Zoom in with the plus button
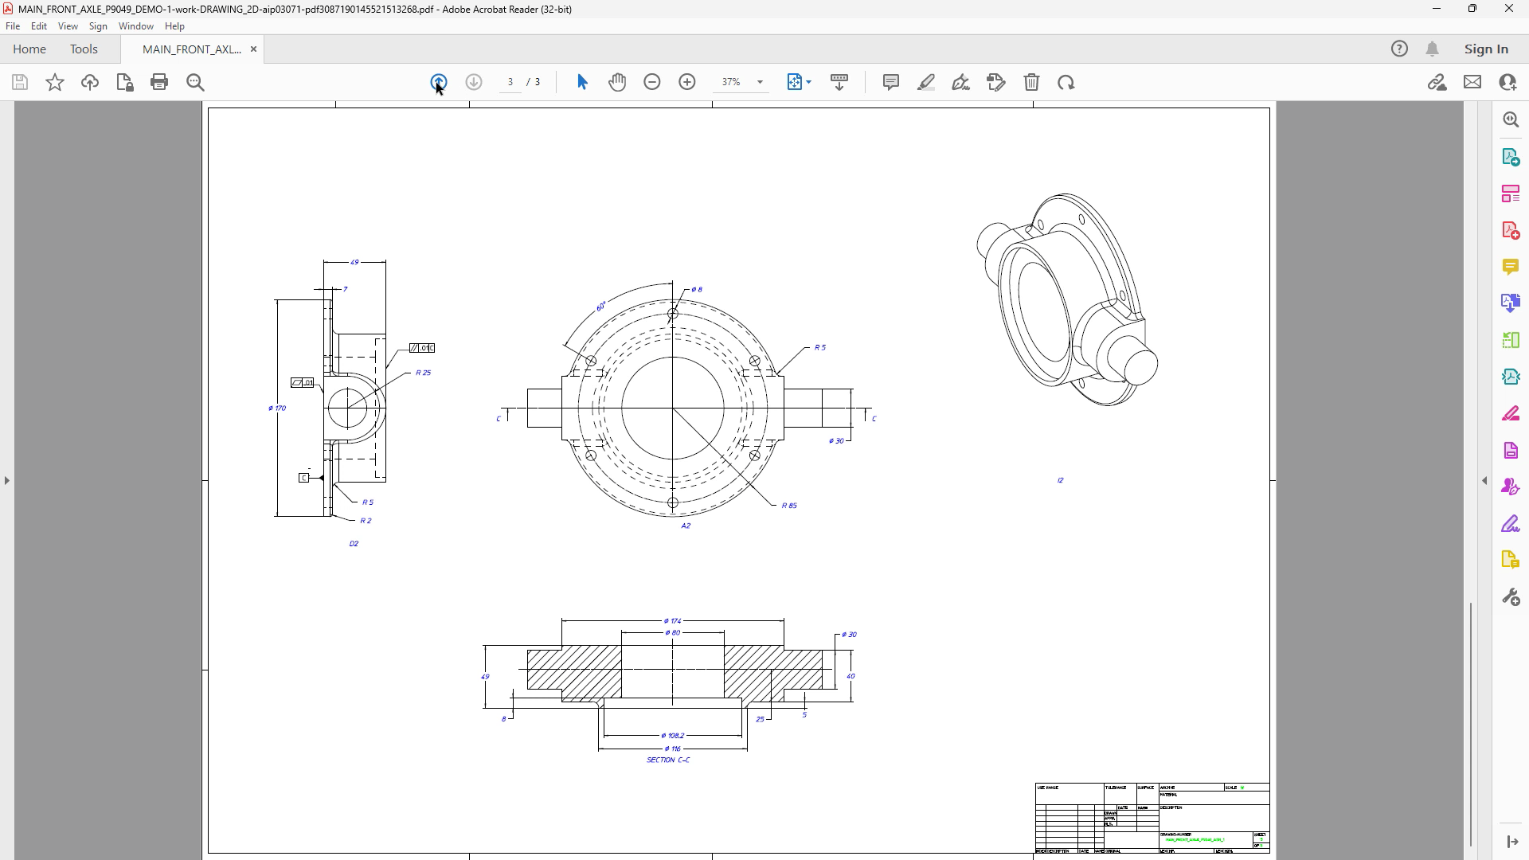Image resolution: width=1529 pixels, height=860 pixels. pyautogui.click(x=687, y=82)
